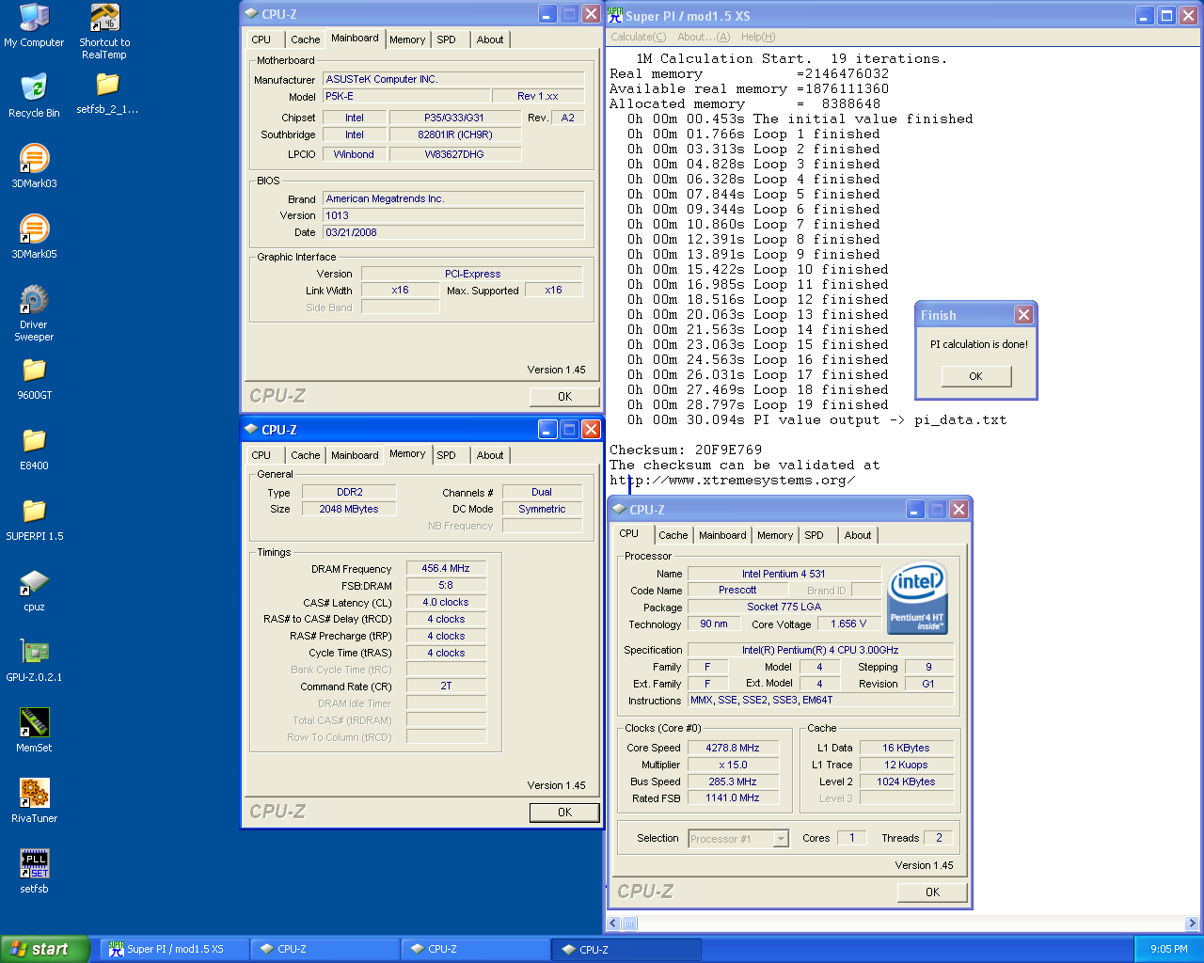
Task: Switch to Cache tab in Mainboard window
Action: point(305,39)
